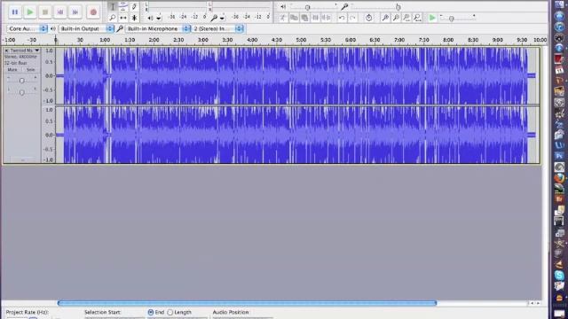
Task: Adjust the track gain slider
Action: click(21, 80)
